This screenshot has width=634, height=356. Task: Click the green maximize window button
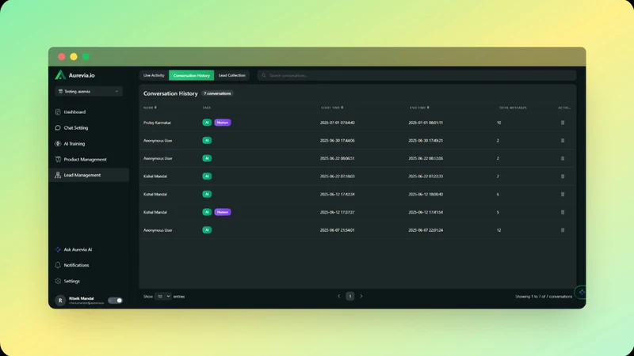click(86, 56)
